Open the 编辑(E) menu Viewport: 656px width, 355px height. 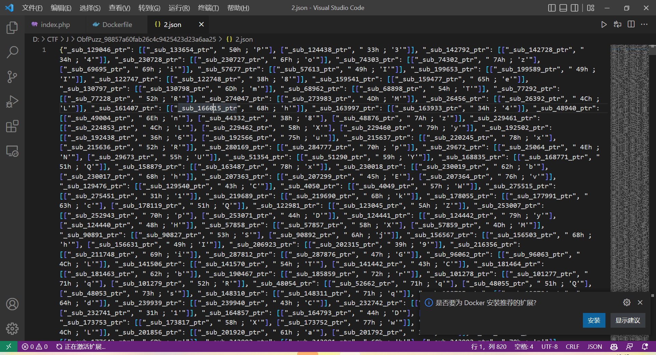pyautogui.click(x=61, y=8)
